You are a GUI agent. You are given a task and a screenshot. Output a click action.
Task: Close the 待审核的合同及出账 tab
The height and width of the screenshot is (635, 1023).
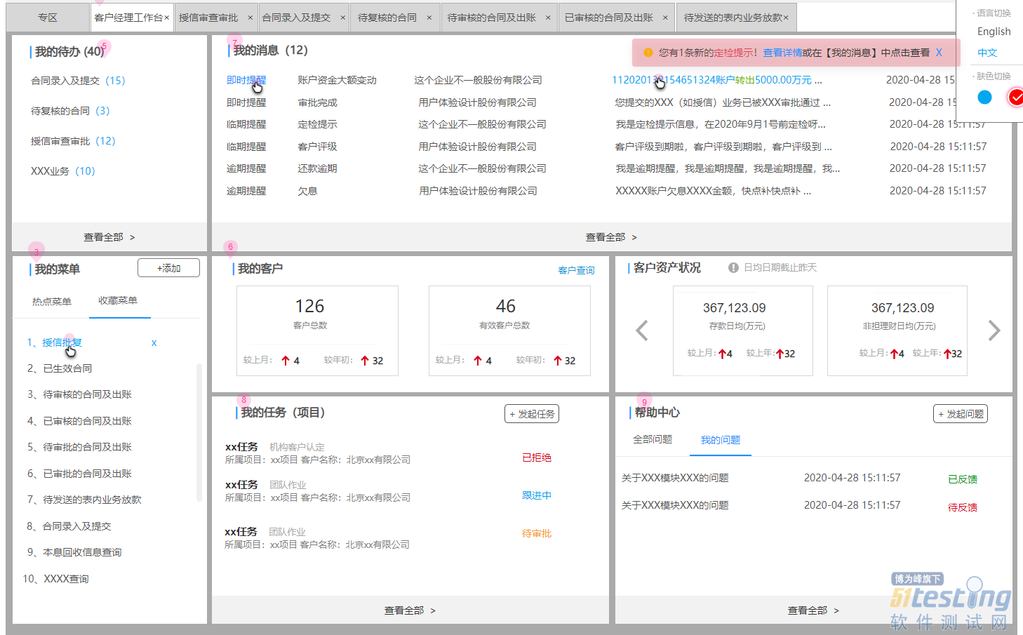548,18
